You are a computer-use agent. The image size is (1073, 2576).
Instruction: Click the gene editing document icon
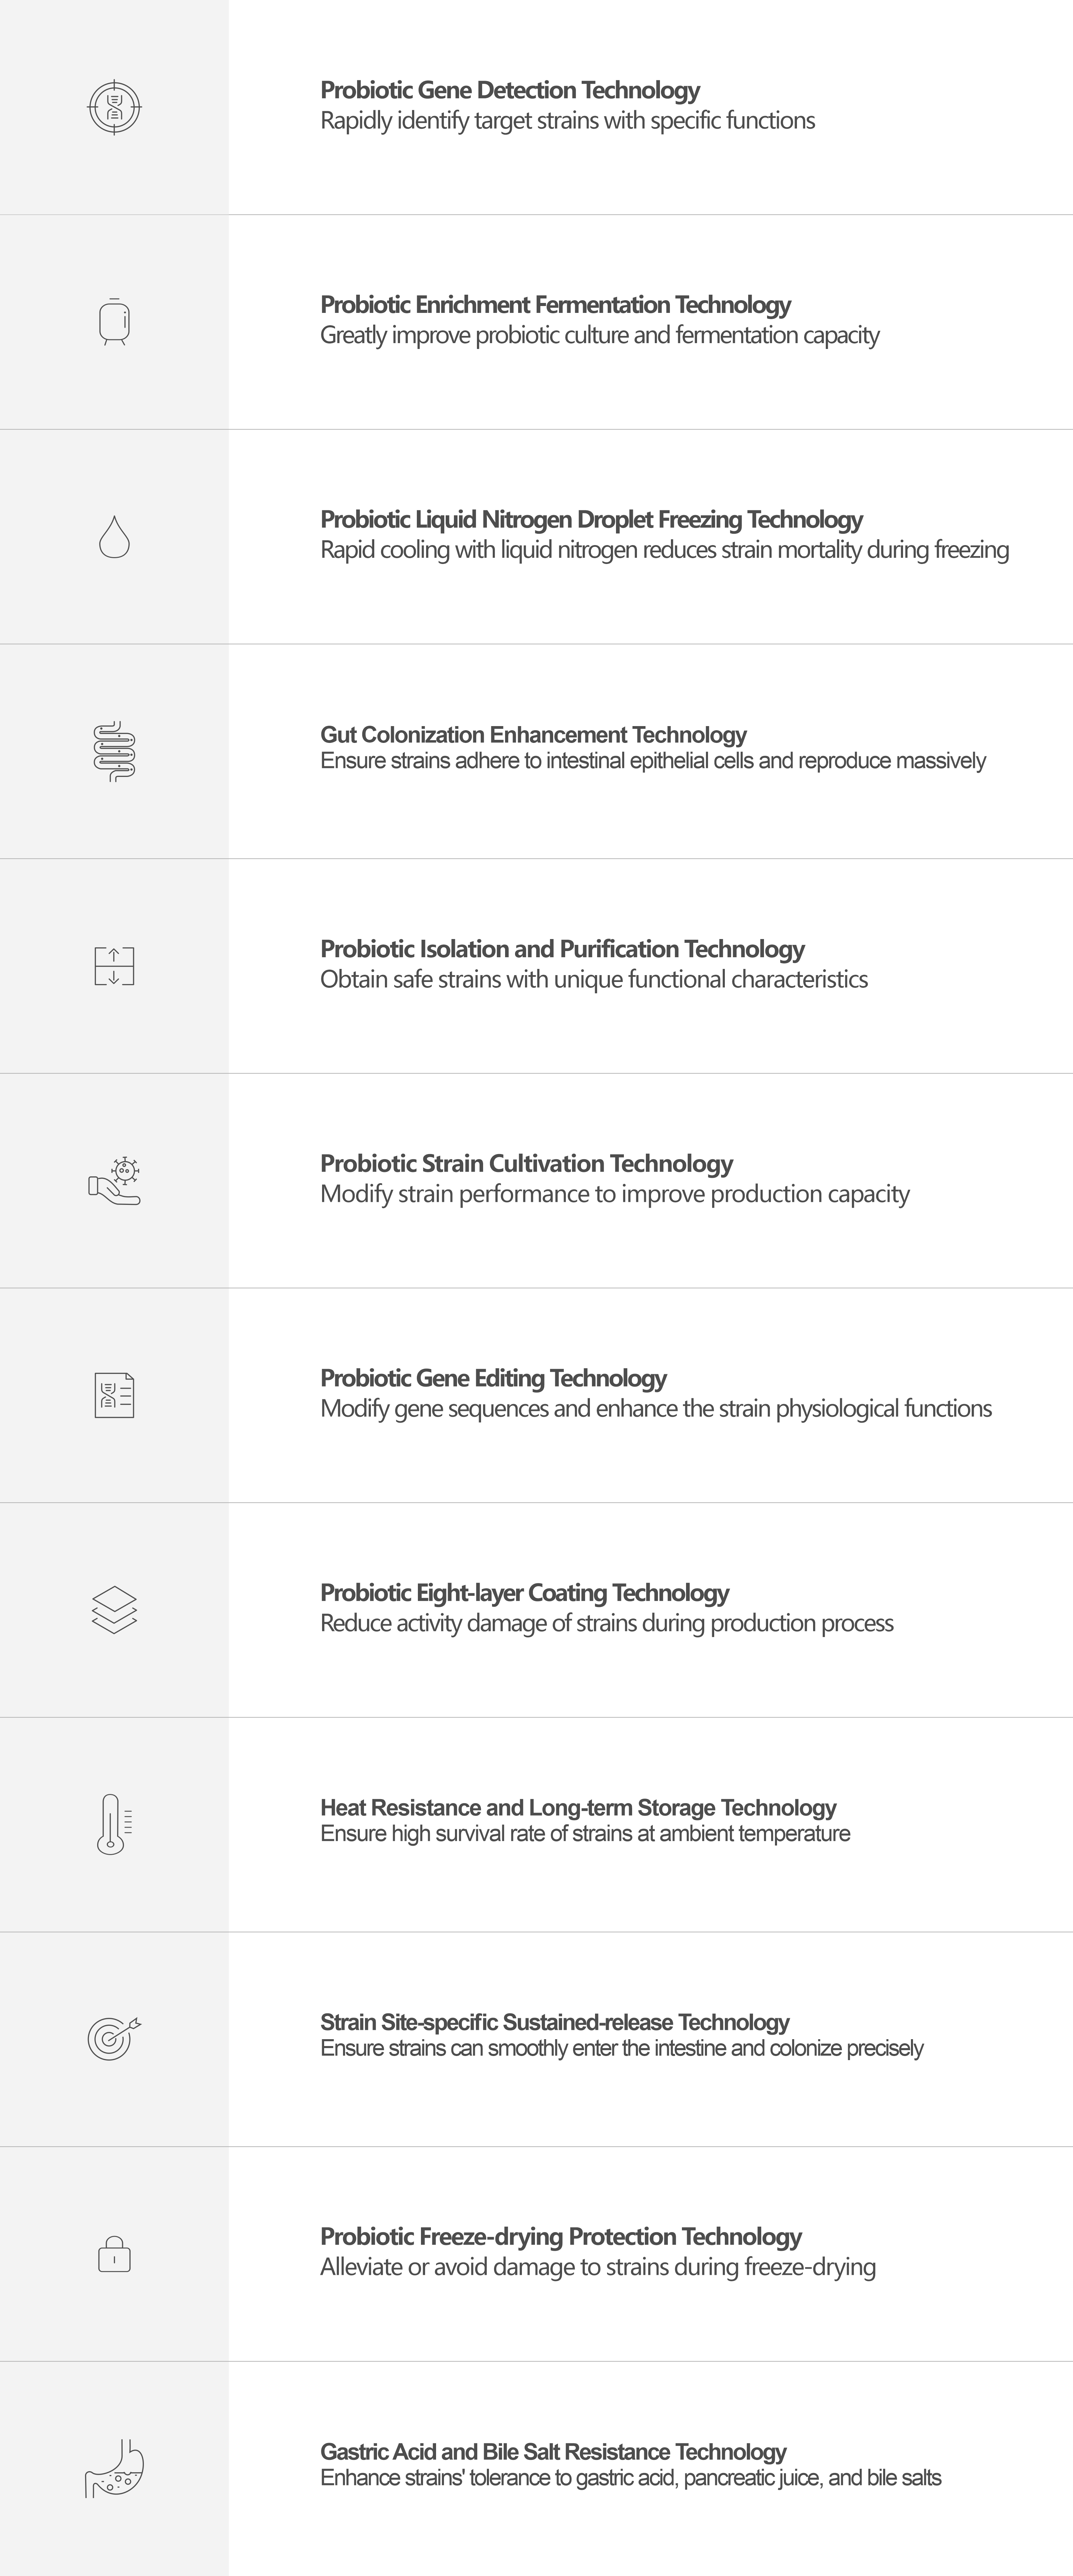tap(114, 1395)
